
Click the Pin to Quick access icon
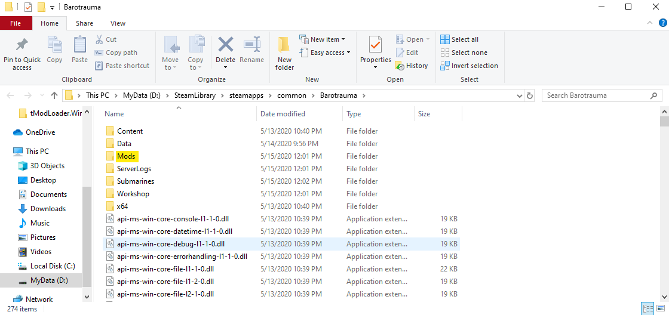pyautogui.click(x=22, y=47)
